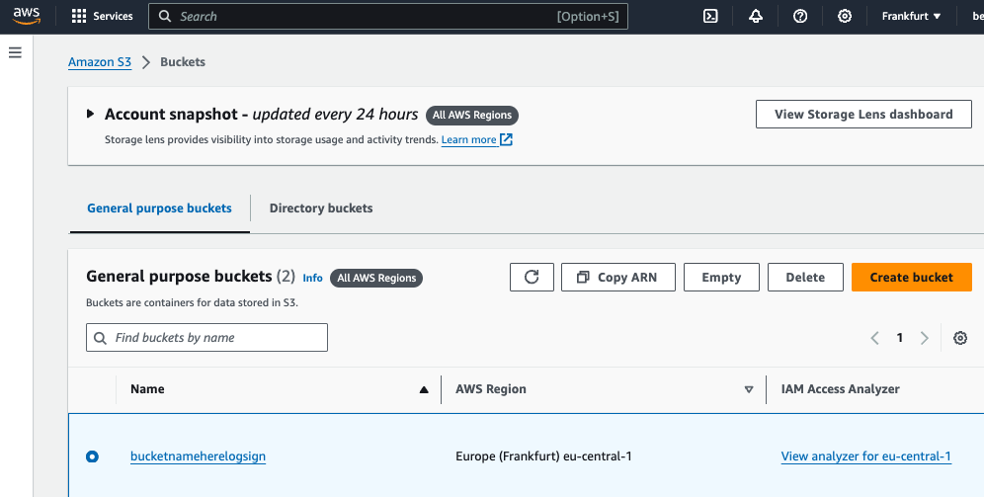Click View Storage Lens dashboard button

(x=863, y=115)
